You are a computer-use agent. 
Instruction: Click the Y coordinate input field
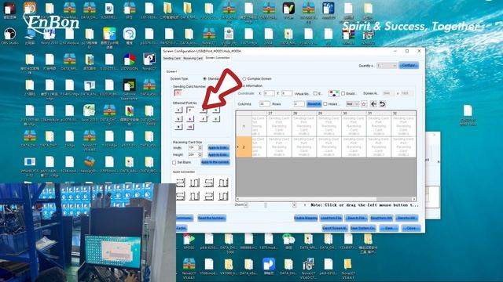coord(287,93)
